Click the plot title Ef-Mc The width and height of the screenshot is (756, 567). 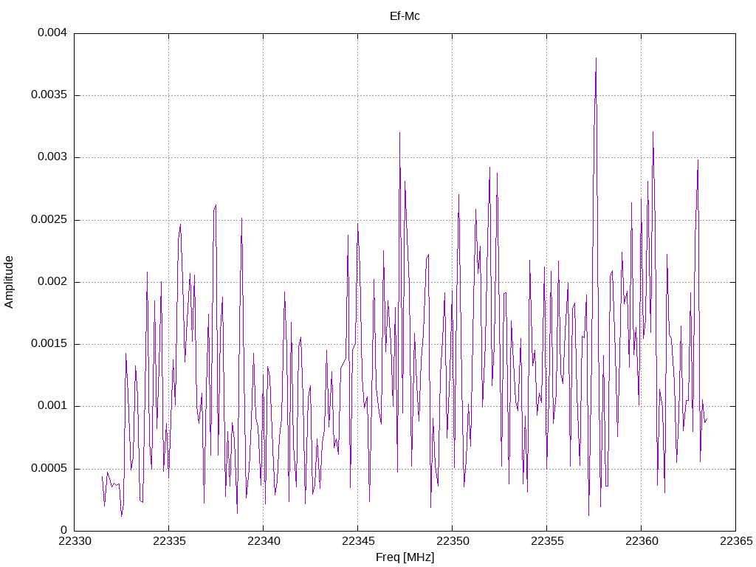405,16
